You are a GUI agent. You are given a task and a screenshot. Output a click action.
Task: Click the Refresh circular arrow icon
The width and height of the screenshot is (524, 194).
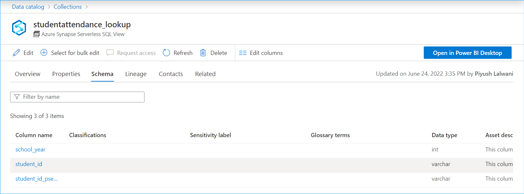coord(166,53)
